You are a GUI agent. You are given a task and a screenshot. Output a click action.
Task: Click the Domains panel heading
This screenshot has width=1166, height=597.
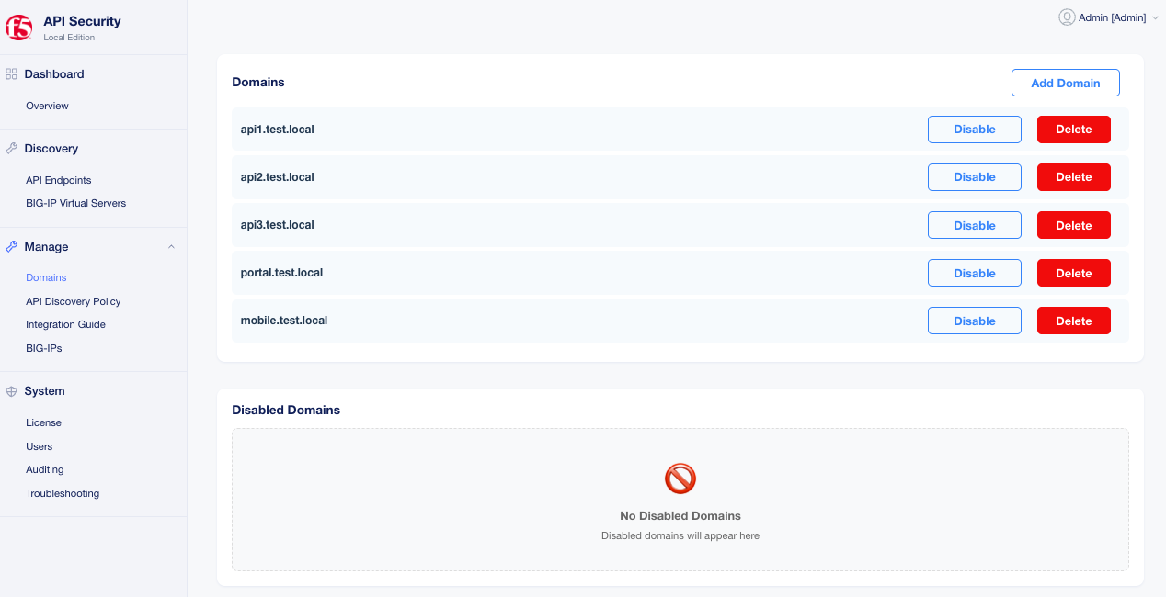pos(258,83)
